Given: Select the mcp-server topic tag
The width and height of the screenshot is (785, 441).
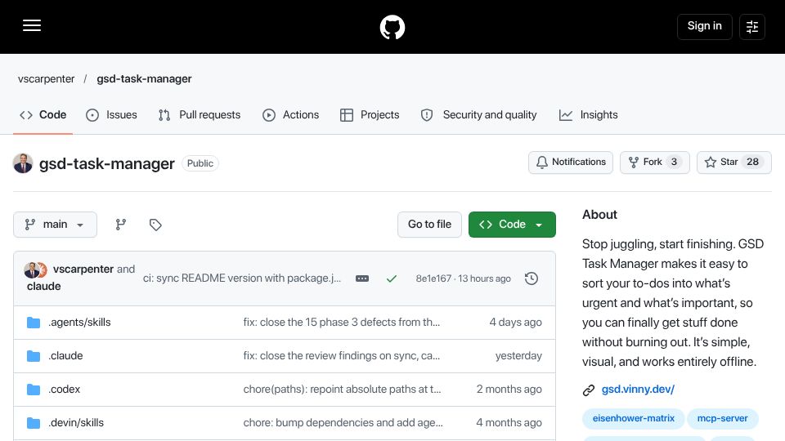Looking at the screenshot, I should click(722, 418).
